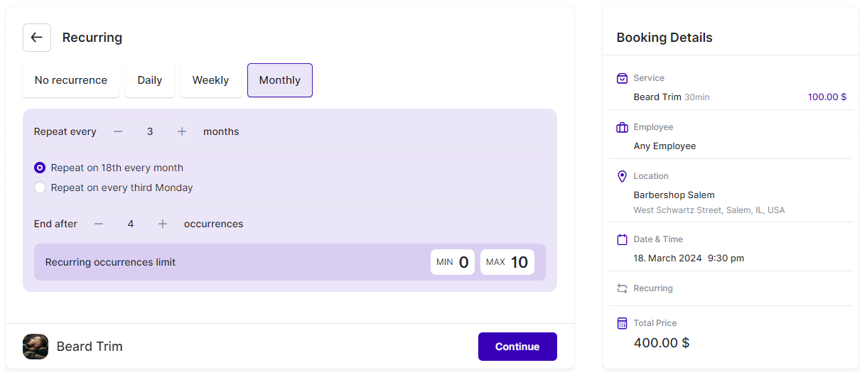Select the Monthly recurrence tab
867x375 pixels.
pos(280,80)
